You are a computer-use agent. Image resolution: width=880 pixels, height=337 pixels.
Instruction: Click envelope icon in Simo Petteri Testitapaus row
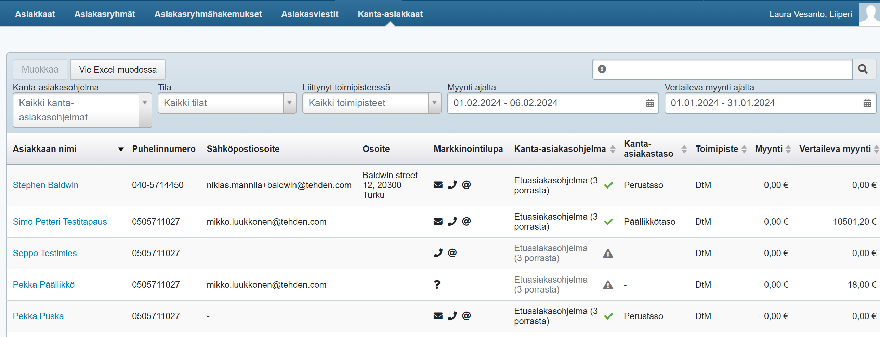tap(438, 222)
